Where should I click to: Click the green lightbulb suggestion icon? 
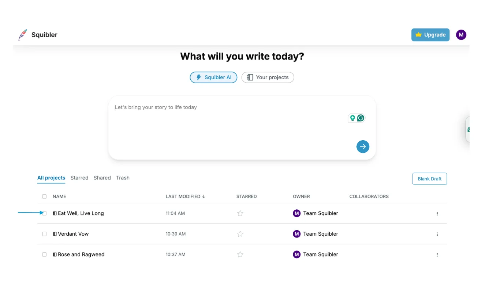(352, 118)
